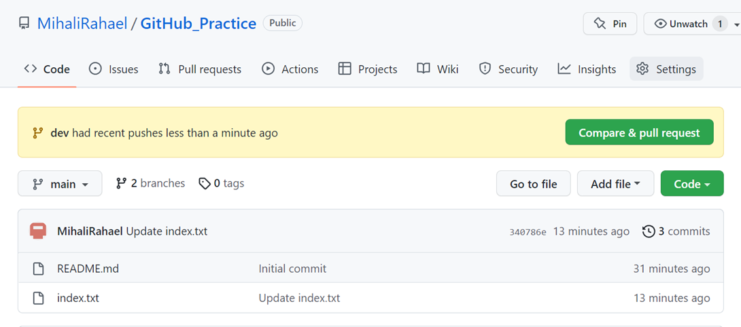Open the main branch selector dropdown
This screenshot has height=327, width=741.
(x=60, y=184)
